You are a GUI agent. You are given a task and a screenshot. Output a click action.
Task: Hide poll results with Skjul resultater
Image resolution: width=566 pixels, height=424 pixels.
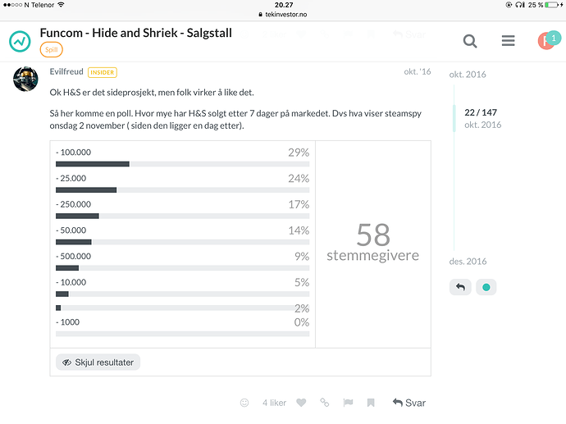click(98, 362)
